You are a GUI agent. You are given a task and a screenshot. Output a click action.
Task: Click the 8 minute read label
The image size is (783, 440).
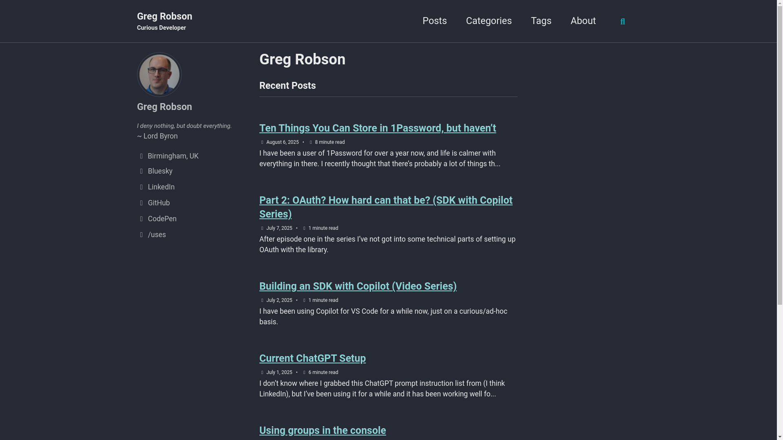pos(330,142)
